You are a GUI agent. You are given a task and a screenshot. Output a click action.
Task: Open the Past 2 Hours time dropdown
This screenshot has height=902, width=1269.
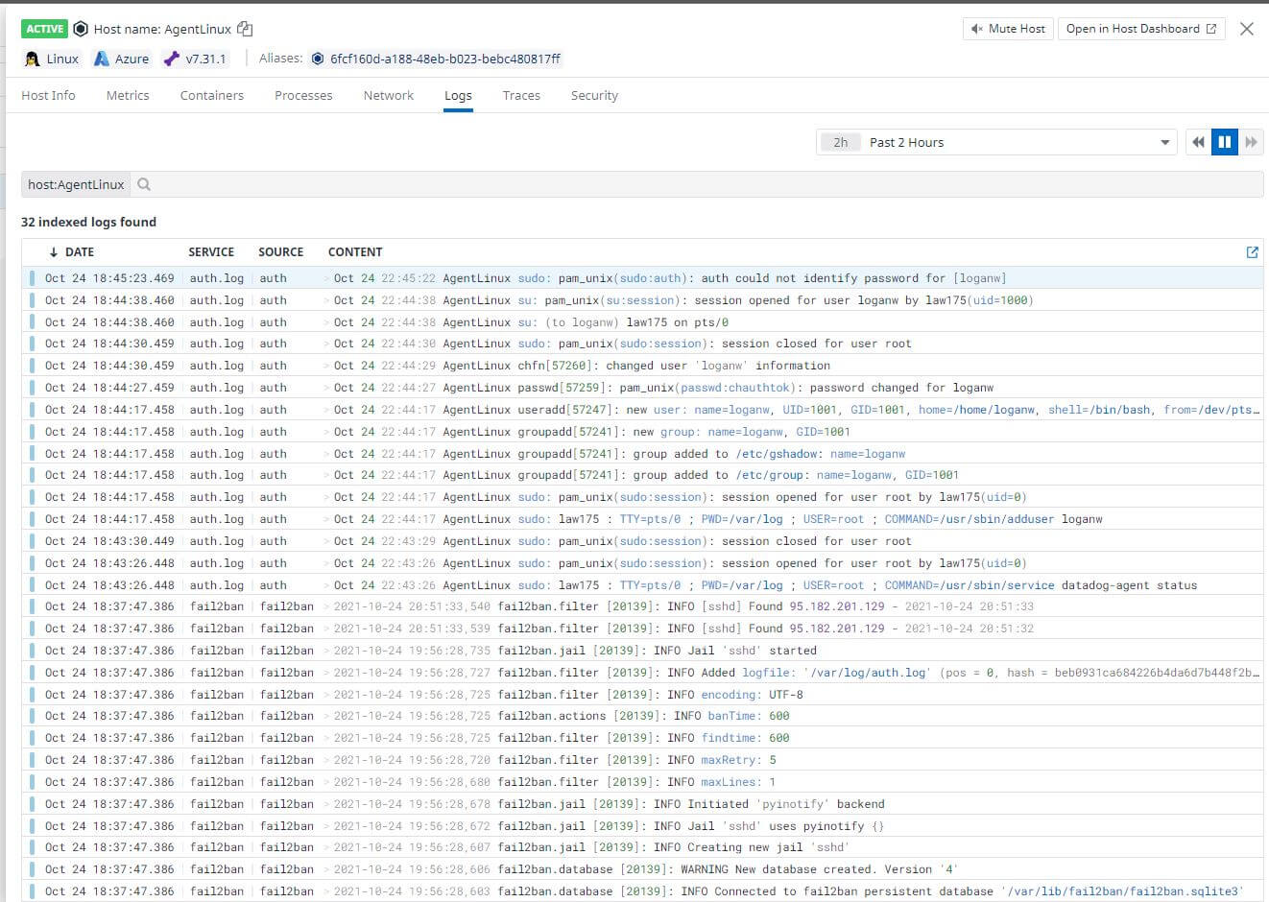click(x=998, y=142)
